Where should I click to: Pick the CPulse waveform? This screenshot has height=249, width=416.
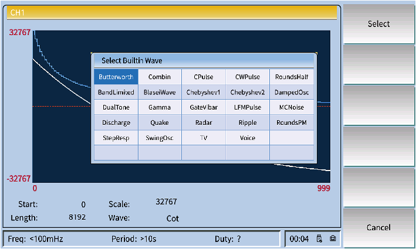(203, 77)
